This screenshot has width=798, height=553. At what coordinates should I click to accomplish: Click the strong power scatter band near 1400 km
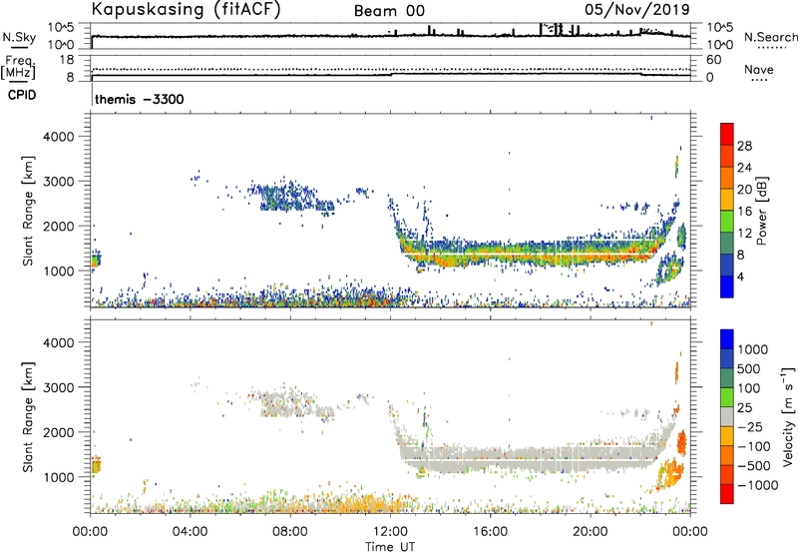530,254
